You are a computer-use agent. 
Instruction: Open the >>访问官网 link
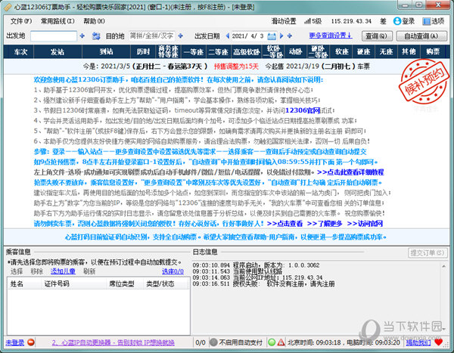(365, 224)
